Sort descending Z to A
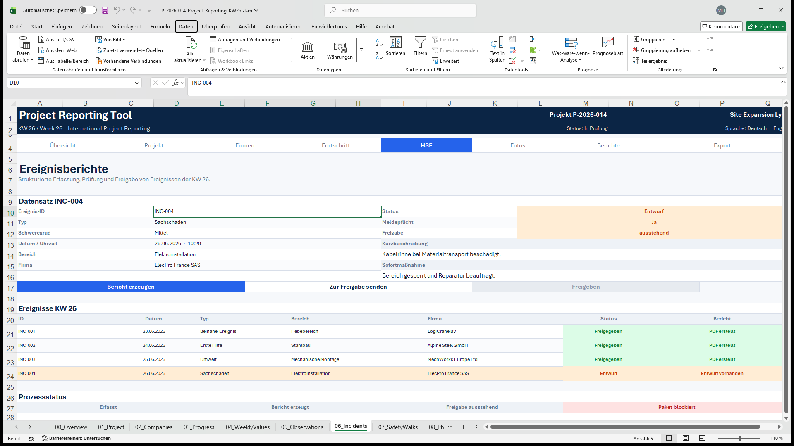794x446 pixels. [x=379, y=55]
